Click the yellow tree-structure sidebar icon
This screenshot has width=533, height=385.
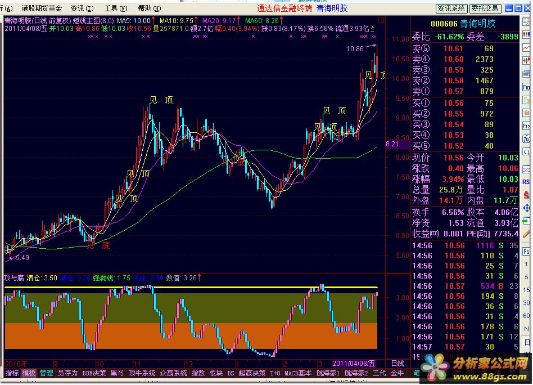pyautogui.click(x=526, y=100)
